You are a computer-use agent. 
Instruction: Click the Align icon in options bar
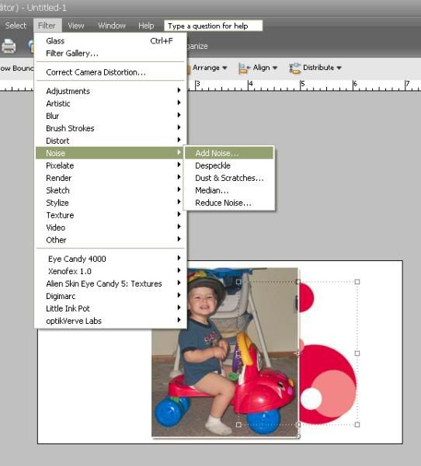click(244, 68)
